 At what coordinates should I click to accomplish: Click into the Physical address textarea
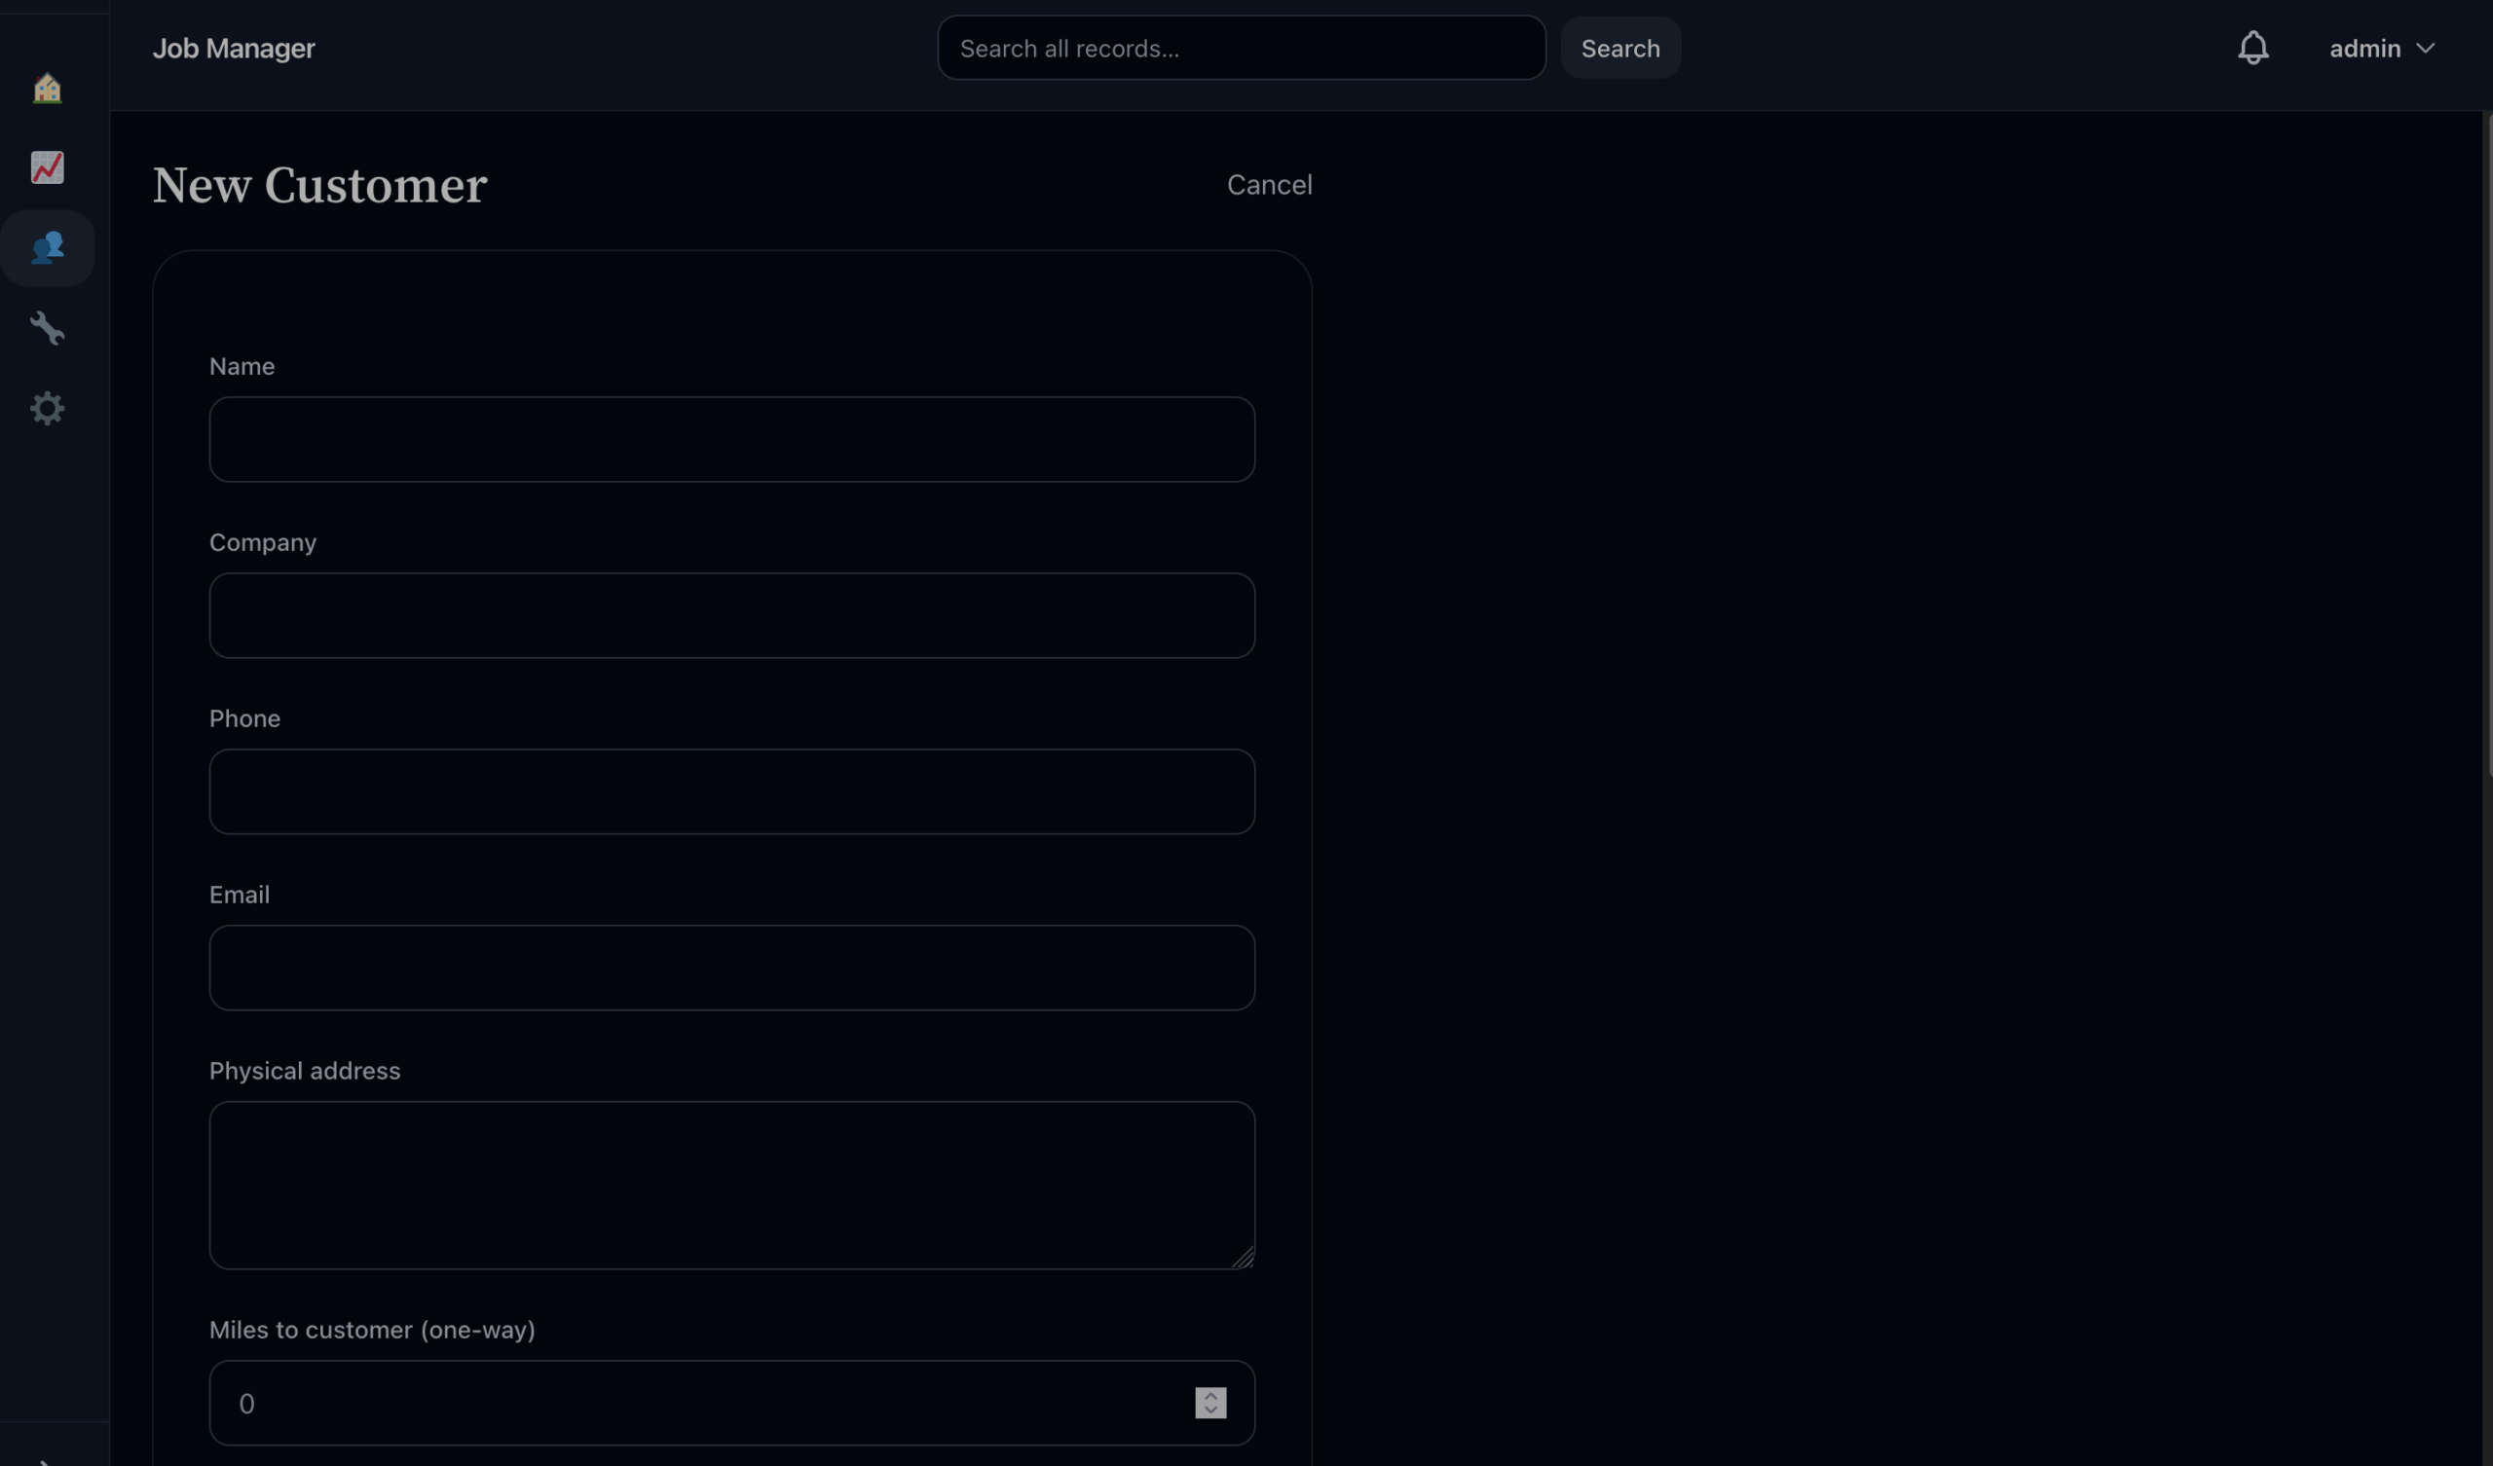point(731,1185)
